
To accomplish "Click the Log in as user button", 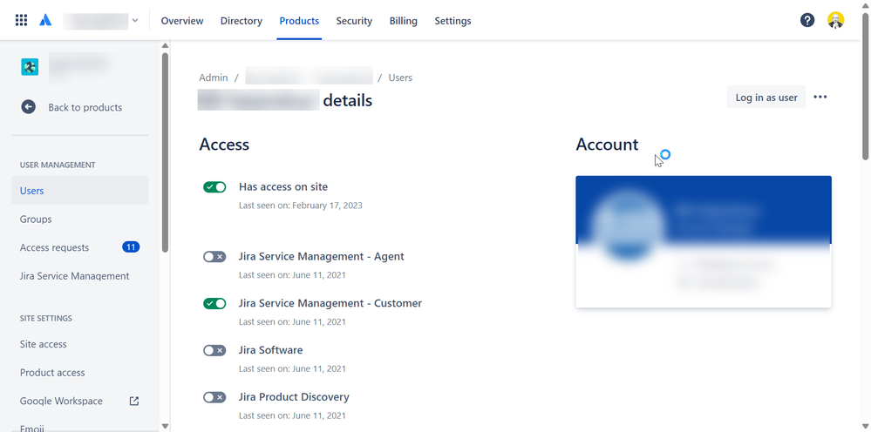I will [x=766, y=97].
